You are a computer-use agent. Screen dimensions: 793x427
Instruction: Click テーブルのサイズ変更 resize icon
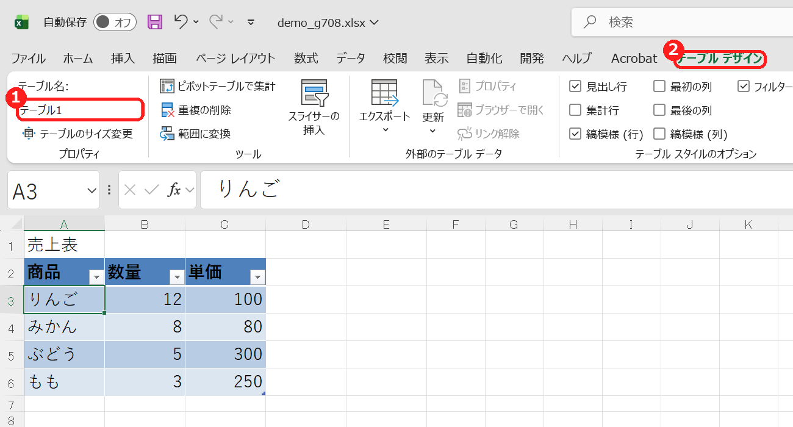click(x=29, y=134)
